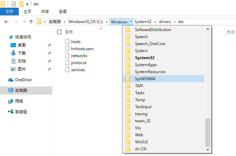Collapse the Windows breadcrumb dropdown arrow

coord(131,22)
